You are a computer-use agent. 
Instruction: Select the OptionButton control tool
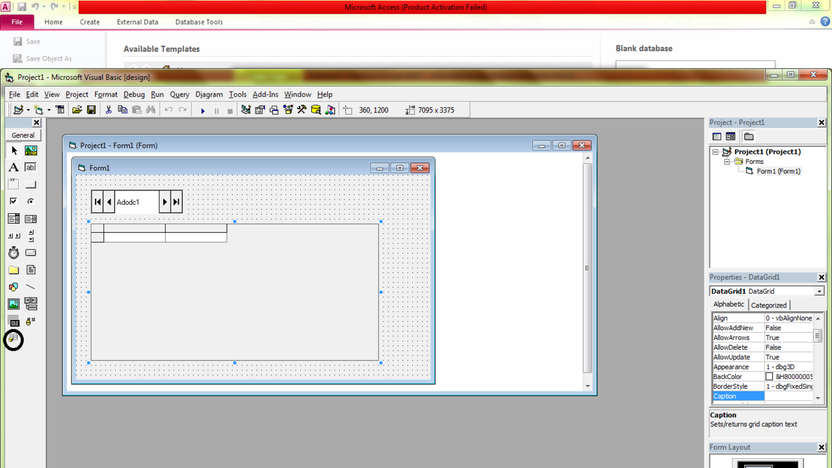click(x=31, y=201)
